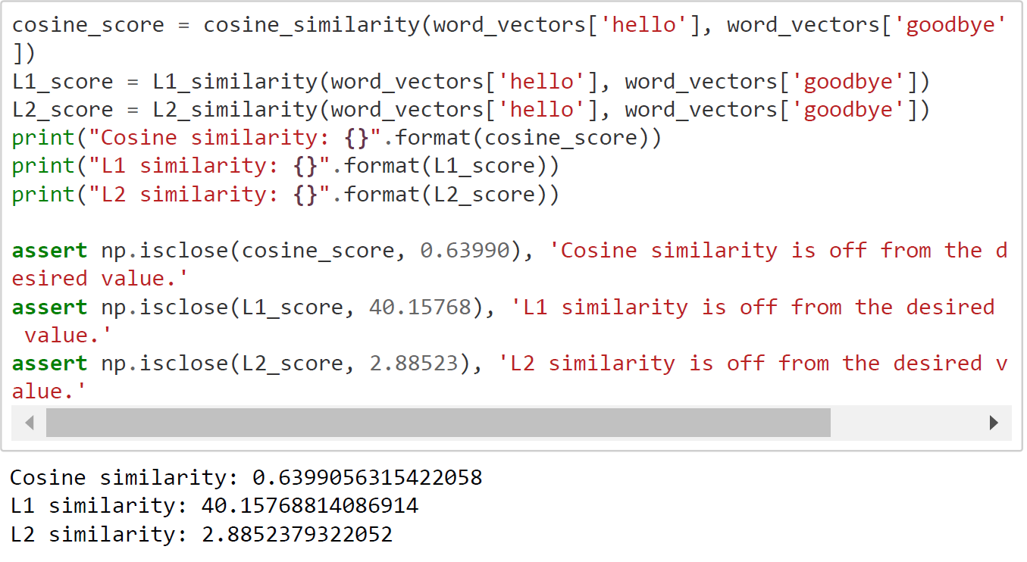Click the horizontal scrollbar left arrow
This screenshot has height=562, width=1027.
(x=29, y=423)
